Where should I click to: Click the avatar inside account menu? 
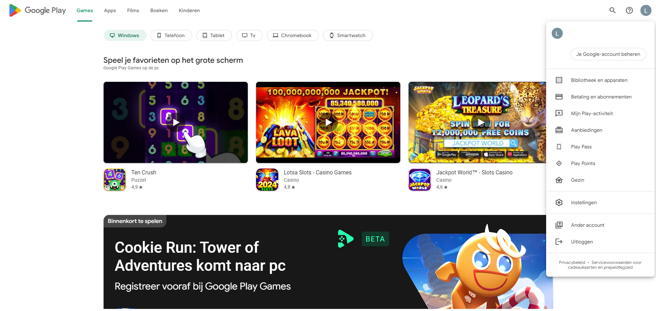click(x=557, y=33)
